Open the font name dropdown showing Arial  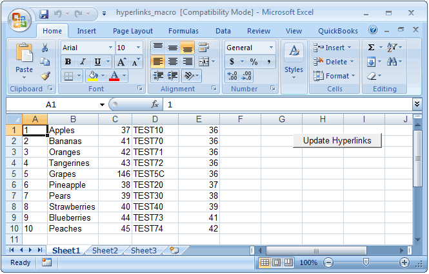[x=110, y=48]
